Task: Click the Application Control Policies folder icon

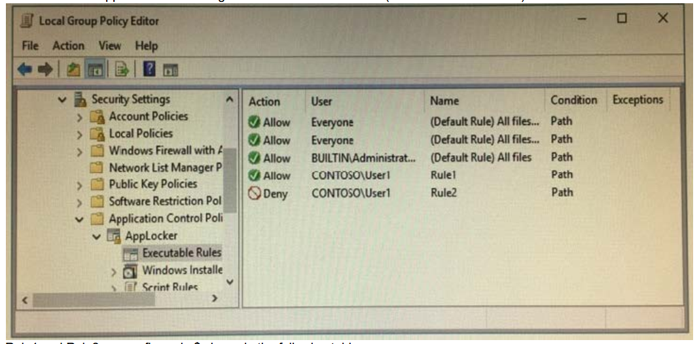Action: click(x=97, y=219)
